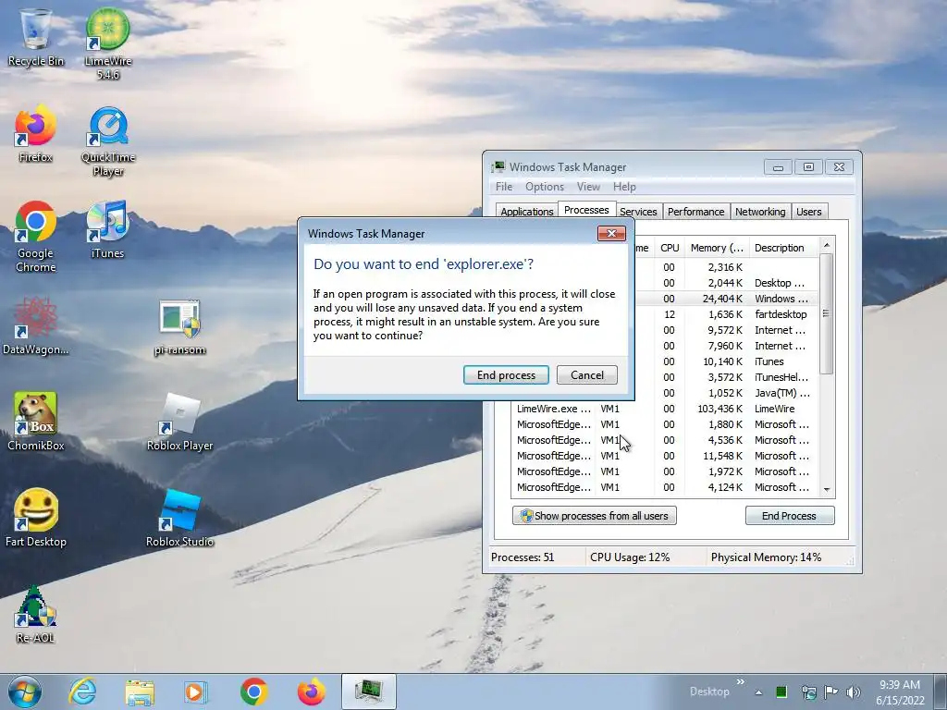Open the Windows Start orb
This screenshot has height=710, width=947.
(x=25, y=692)
